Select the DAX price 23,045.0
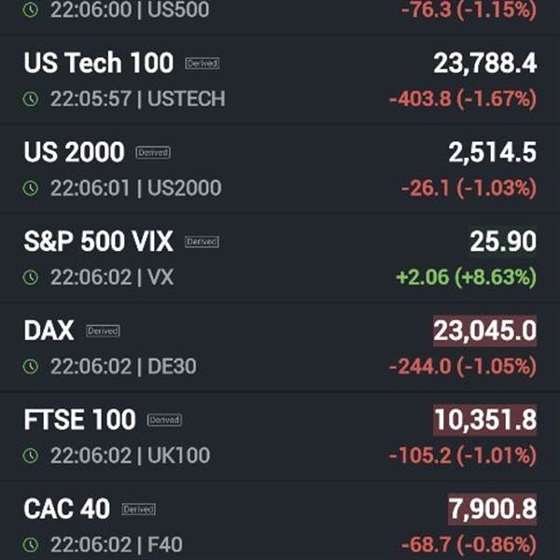The width and height of the screenshot is (560, 560). [484, 330]
